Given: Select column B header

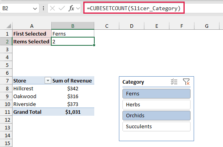Looking at the screenshot, I should click(73, 26).
